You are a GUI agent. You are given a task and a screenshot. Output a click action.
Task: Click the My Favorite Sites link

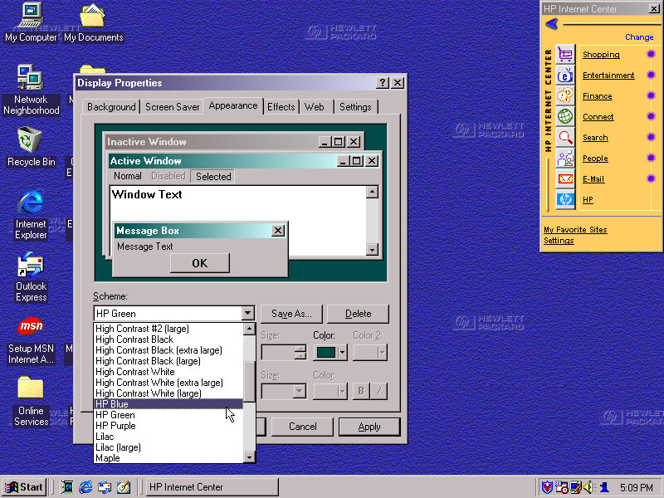[574, 230]
